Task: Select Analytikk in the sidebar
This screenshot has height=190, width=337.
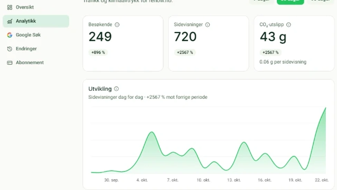Action: pos(36,21)
